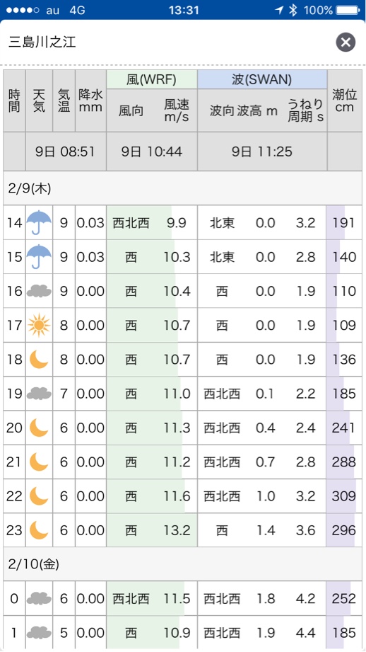Screen dimensions: 366x652
Task: Tap the moon icon at 23時
Action: coord(39,530)
